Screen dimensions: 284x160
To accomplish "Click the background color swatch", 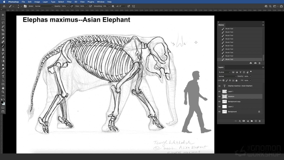I will click(x=3, y=104).
